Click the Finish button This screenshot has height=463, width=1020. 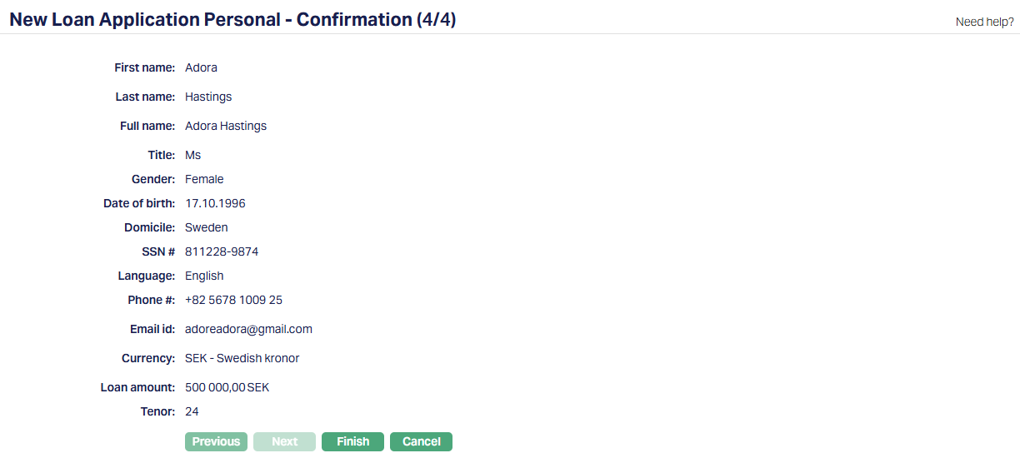[x=352, y=441]
